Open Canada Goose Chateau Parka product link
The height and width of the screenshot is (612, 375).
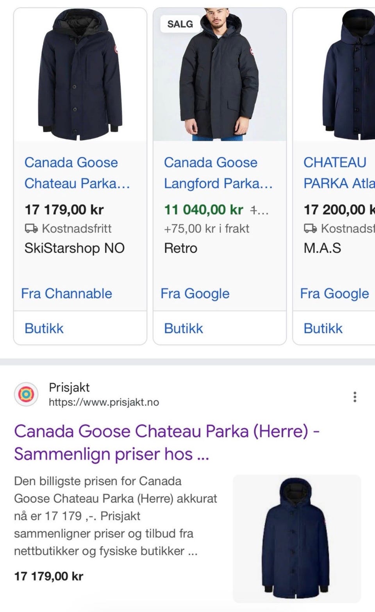click(77, 173)
